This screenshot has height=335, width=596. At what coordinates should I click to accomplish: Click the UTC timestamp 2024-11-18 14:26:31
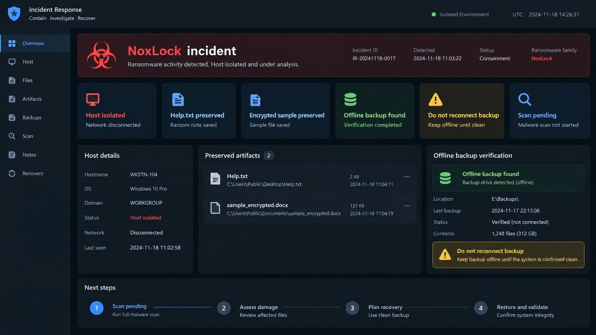click(x=554, y=15)
